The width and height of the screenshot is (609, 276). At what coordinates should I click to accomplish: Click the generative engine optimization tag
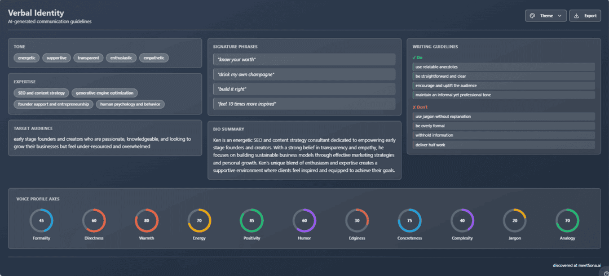tap(105, 93)
